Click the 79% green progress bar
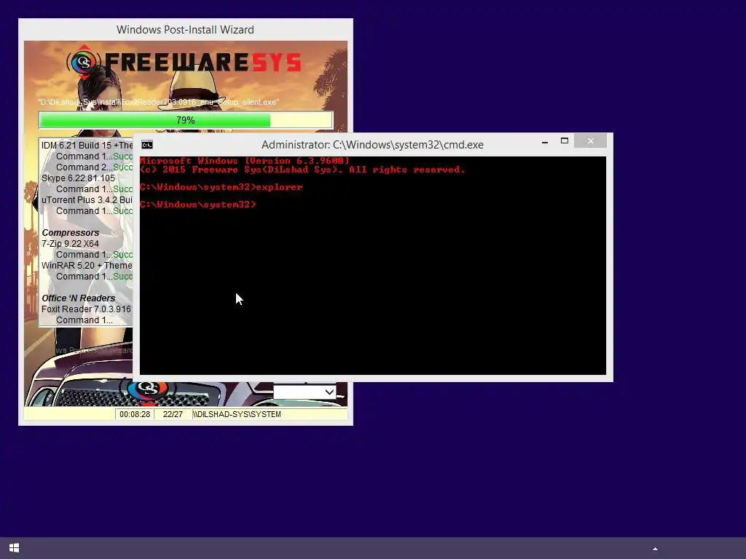Screen dimensions: 746x559 tap(186, 120)
